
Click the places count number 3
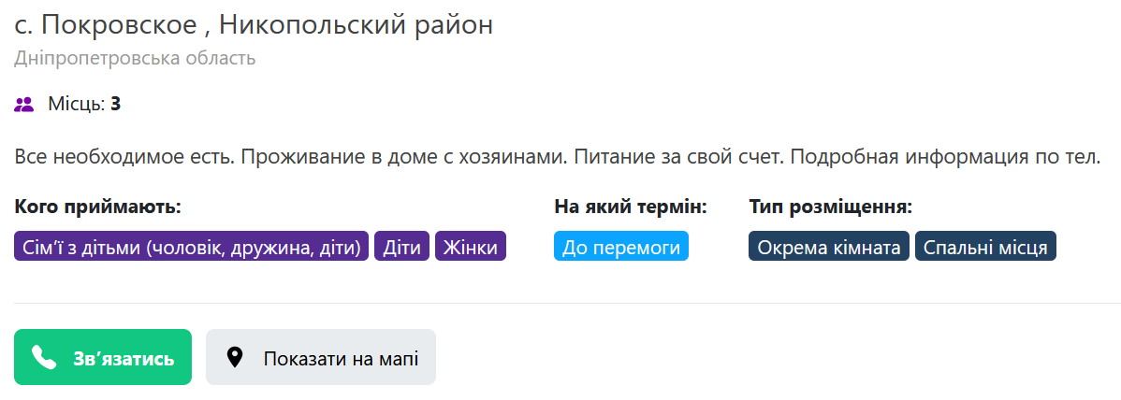pyautogui.click(x=115, y=105)
